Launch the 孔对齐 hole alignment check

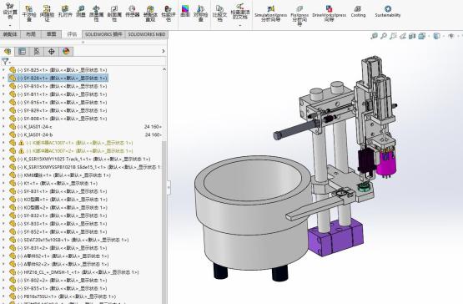coord(65,11)
